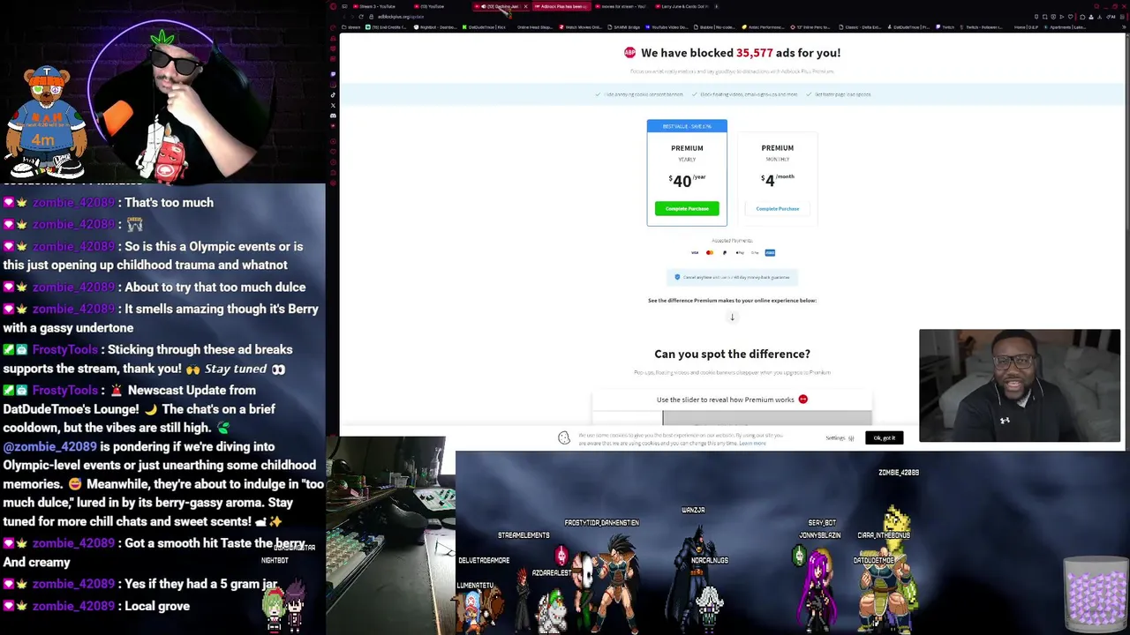This screenshot has width=1130, height=635.
Task: Open TikTok in browser sidebar
Action: point(333,94)
